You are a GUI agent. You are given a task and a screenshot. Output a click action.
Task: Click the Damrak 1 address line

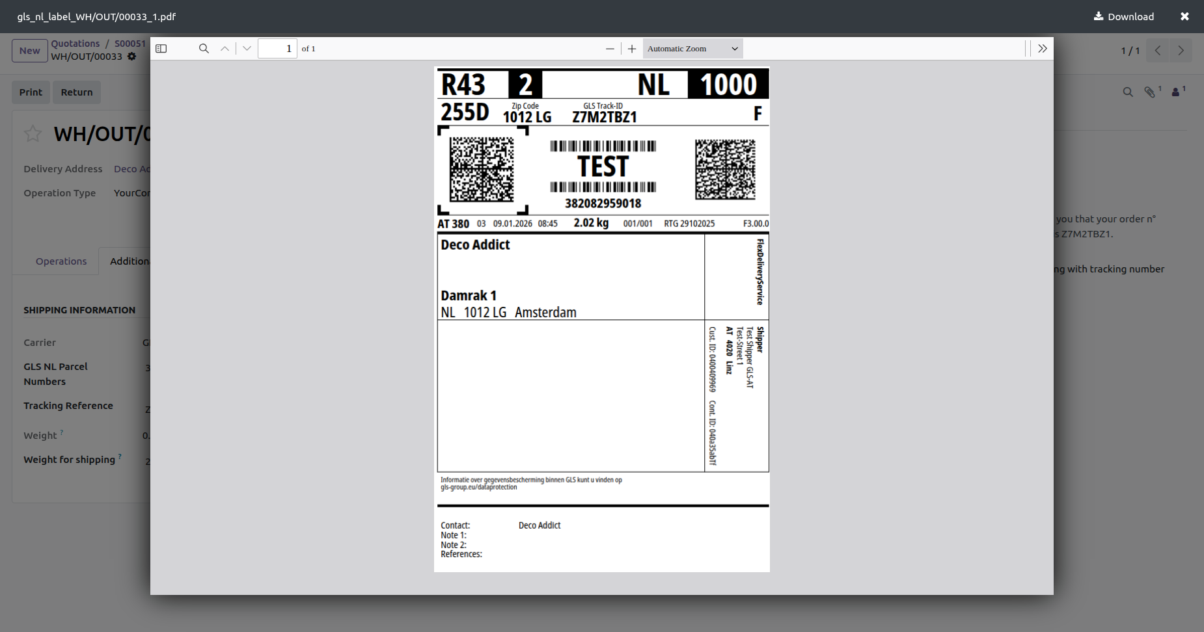pos(469,296)
